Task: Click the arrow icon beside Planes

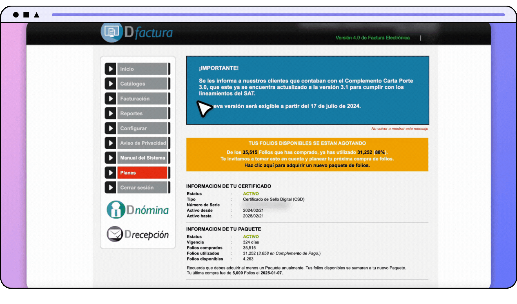Action: tap(110, 173)
